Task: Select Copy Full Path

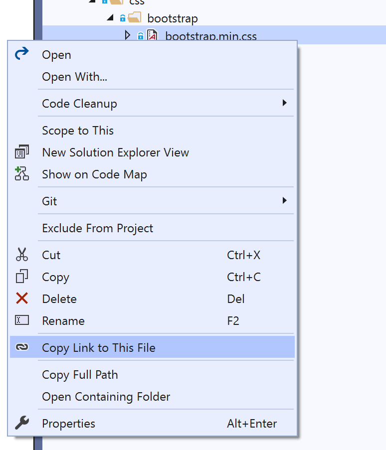Action: (80, 375)
